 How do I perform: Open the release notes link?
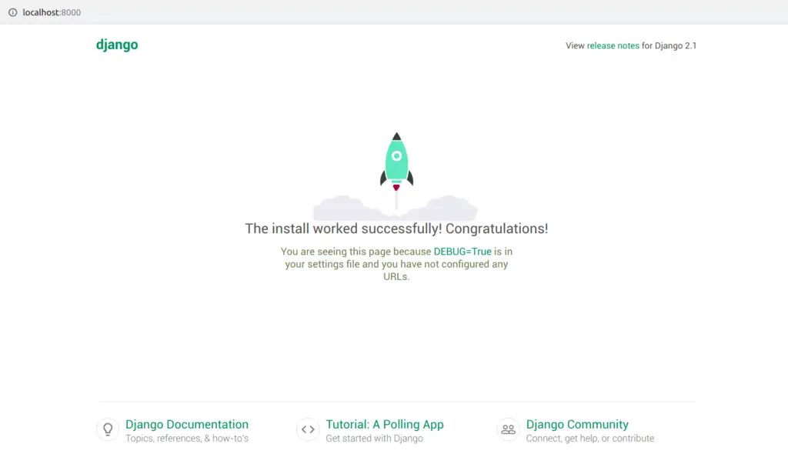(x=613, y=45)
